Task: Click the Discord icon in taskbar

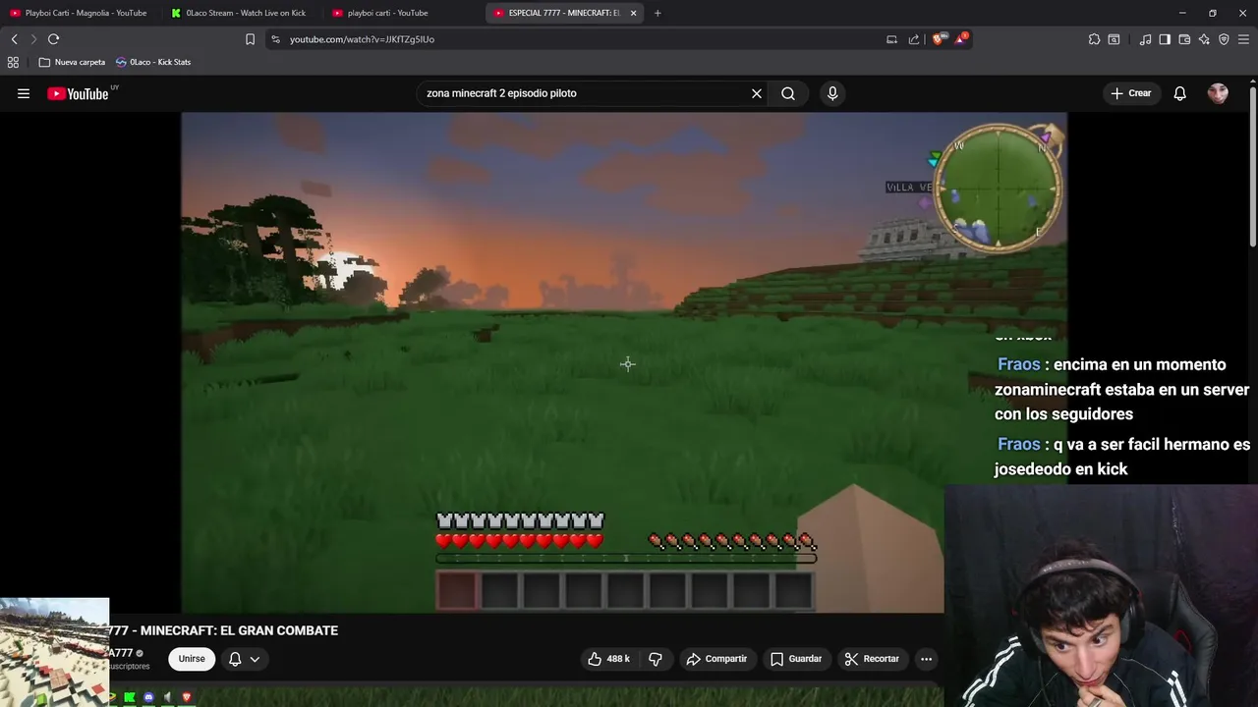Action: click(x=148, y=697)
